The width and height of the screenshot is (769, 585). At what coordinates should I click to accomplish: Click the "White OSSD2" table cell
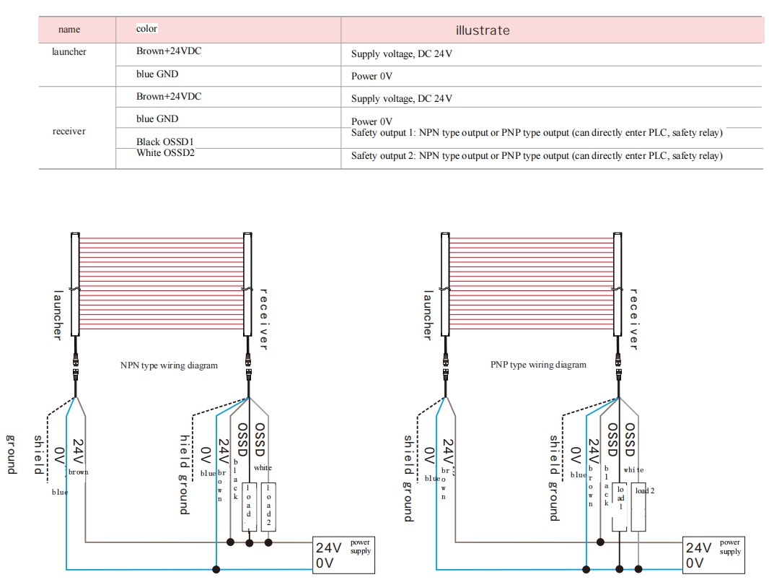165,153
